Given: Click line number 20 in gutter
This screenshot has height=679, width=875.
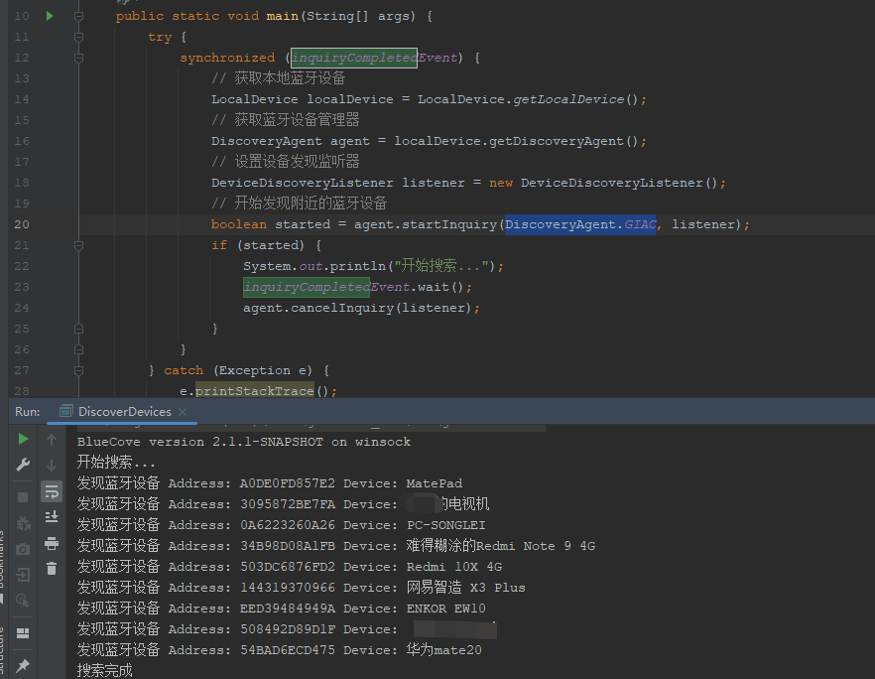Looking at the screenshot, I should tap(22, 224).
